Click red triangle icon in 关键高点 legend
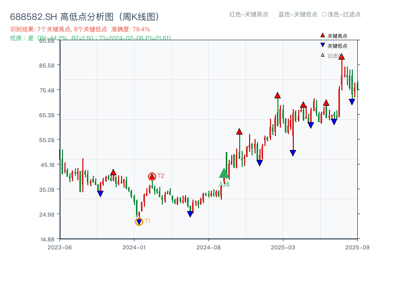The image size is (397, 298). click(x=323, y=35)
